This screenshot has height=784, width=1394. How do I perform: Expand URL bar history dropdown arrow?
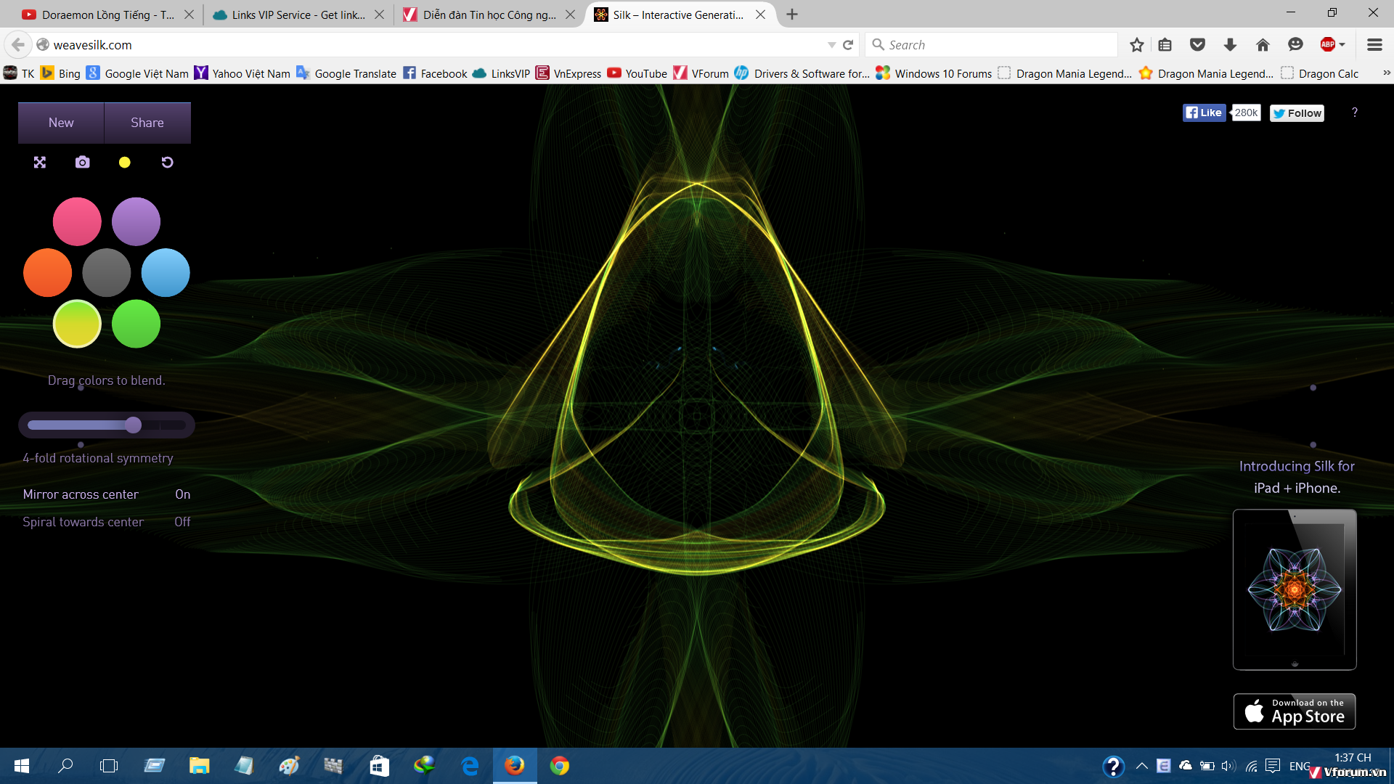[831, 45]
